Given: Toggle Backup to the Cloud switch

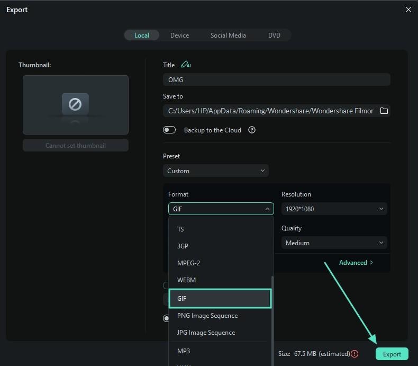Looking at the screenshot, I should (169, 130).
